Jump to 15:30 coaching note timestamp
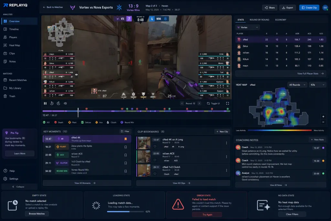Screen dimensions: 331x221 click(316, 161)
